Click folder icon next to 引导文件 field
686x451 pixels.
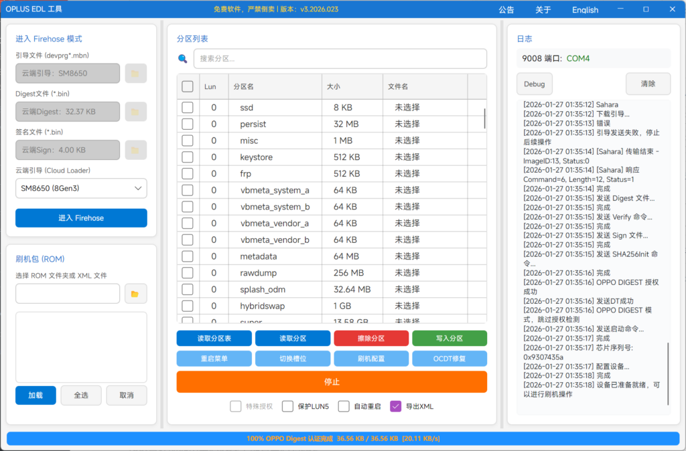tap(135, 74)
